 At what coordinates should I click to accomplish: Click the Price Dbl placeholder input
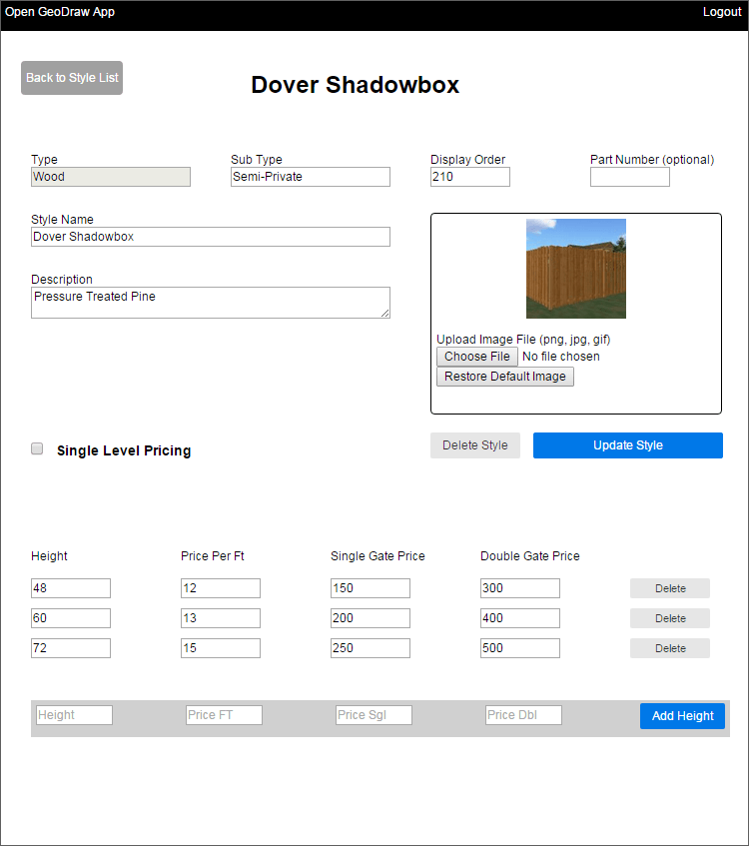(x=523, y=715)
